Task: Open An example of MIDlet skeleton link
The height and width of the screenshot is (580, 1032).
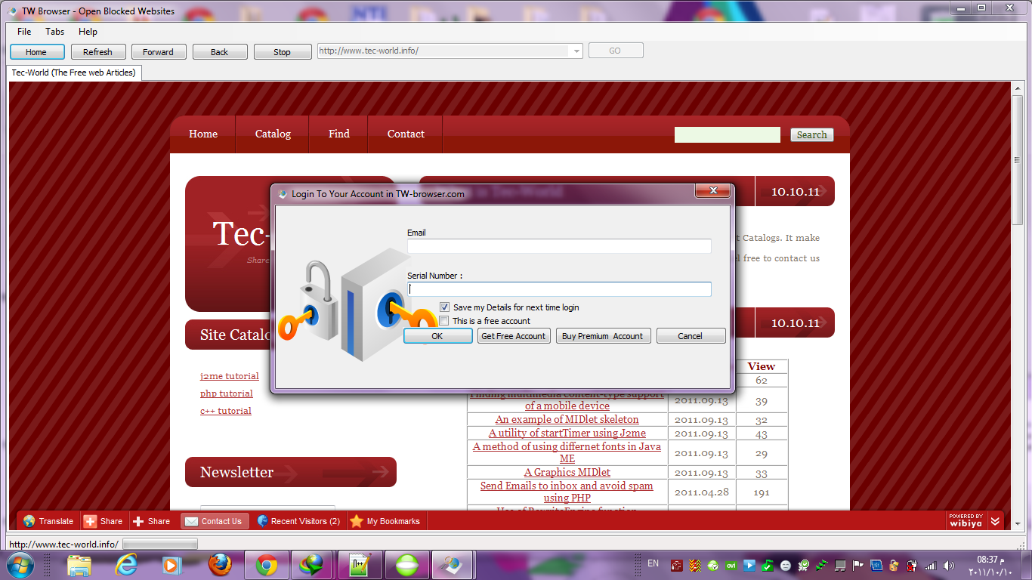Action: pos(567,419)
